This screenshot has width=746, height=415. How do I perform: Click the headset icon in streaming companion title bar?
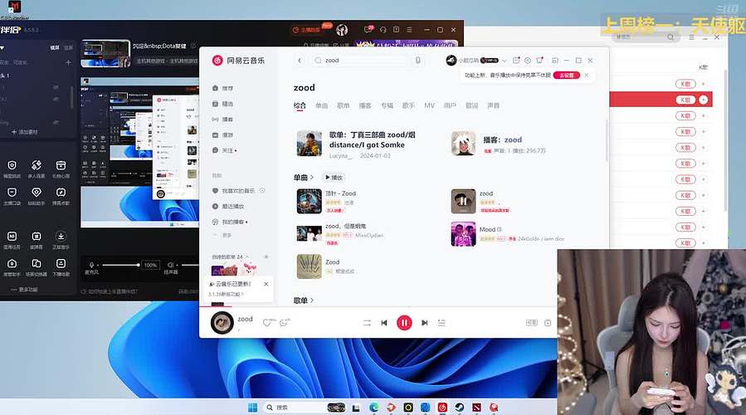(x=383, y=30)
